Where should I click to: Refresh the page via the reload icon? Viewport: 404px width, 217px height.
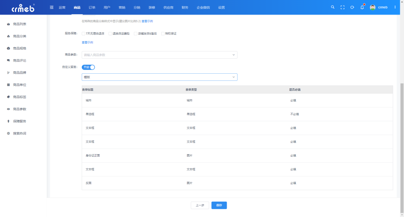point(352,7)
